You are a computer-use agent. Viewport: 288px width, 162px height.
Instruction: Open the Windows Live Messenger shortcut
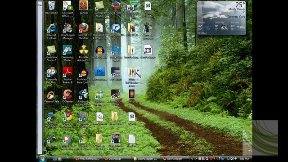pos(99,98)
